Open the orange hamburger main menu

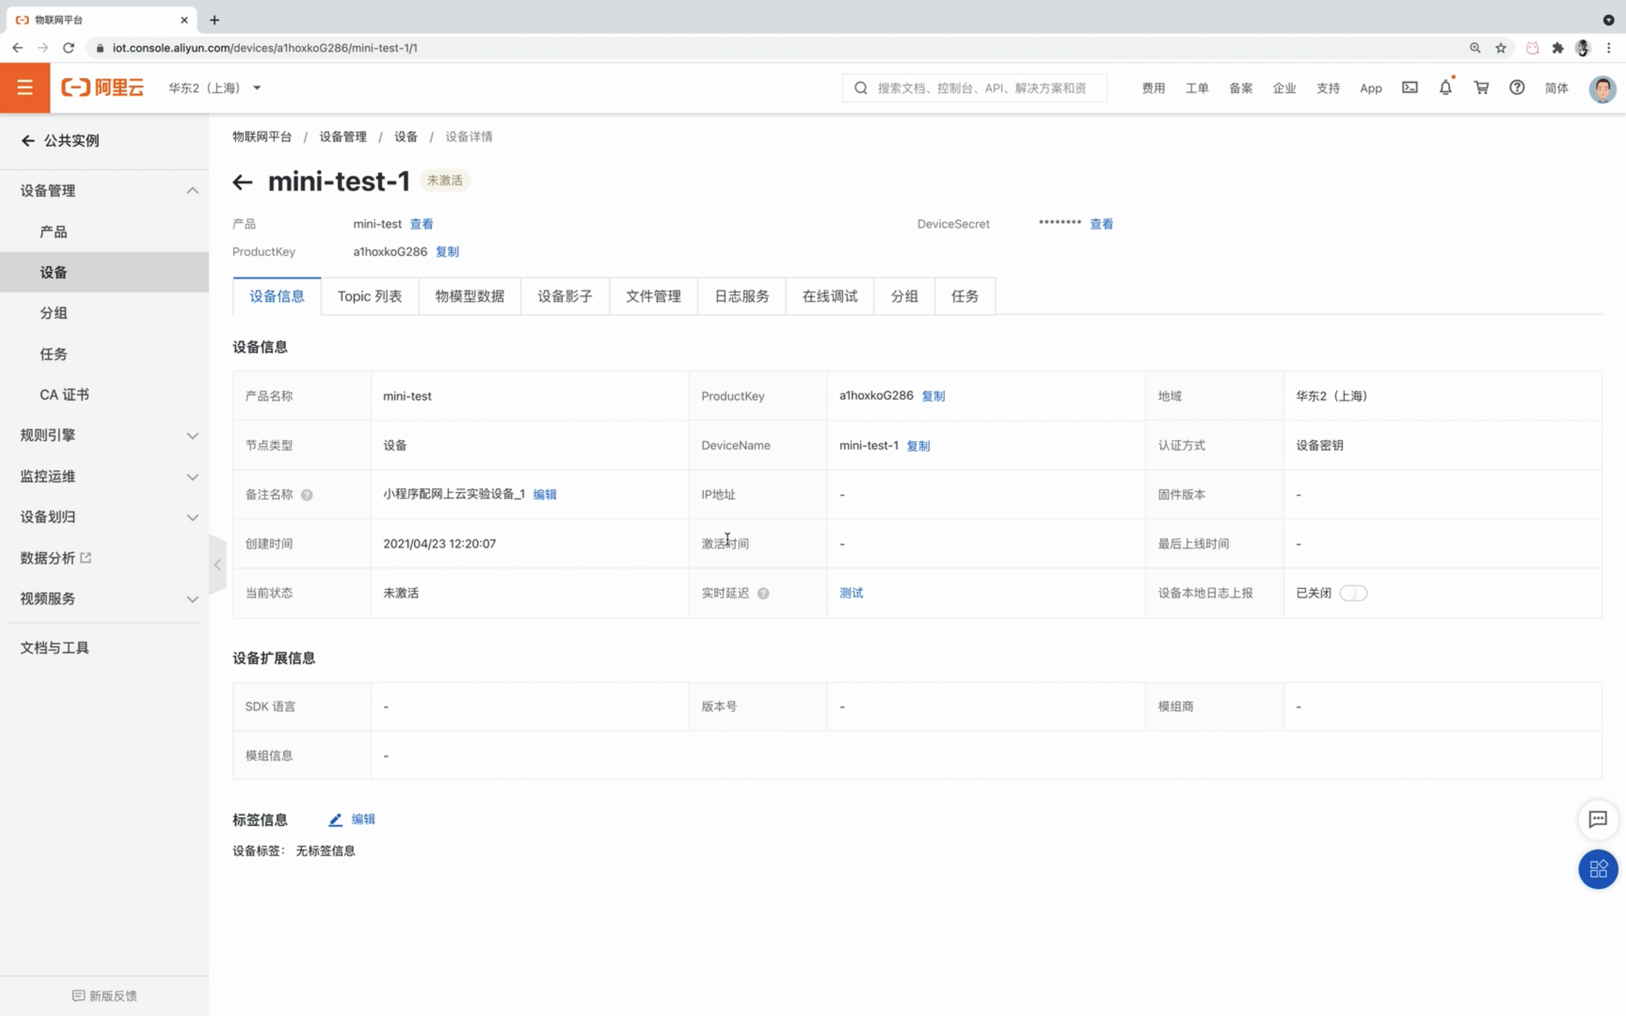[25, 87]
